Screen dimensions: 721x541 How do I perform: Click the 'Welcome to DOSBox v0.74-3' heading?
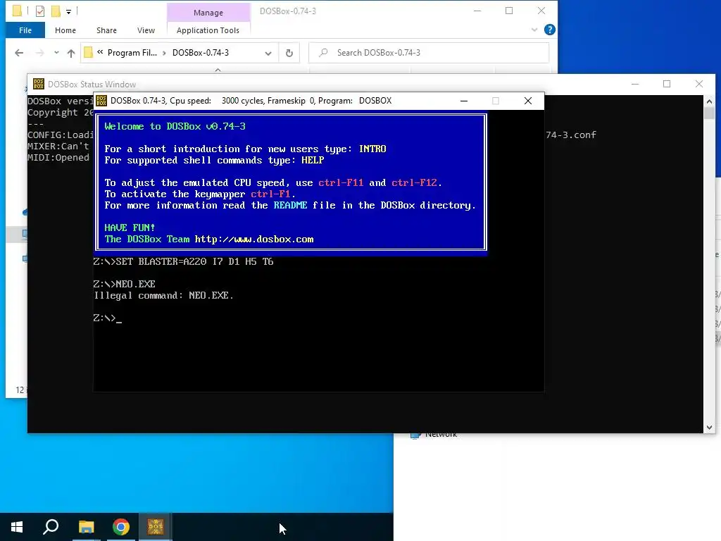(175, 126)
